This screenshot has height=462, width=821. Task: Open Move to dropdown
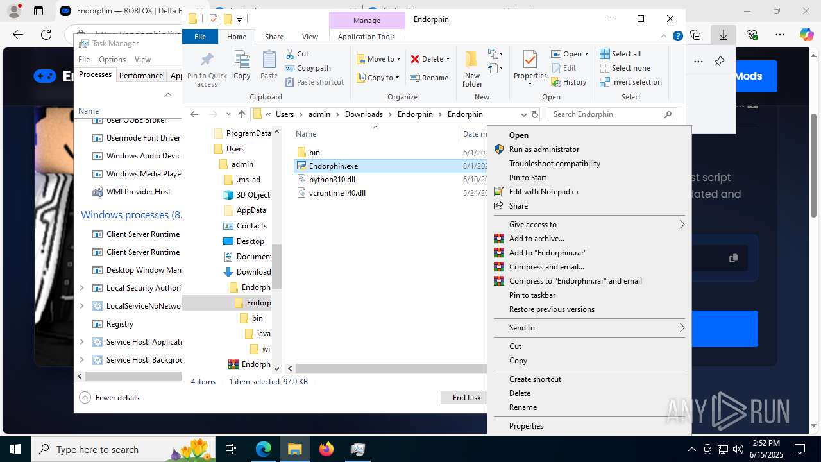click(378, 59)
